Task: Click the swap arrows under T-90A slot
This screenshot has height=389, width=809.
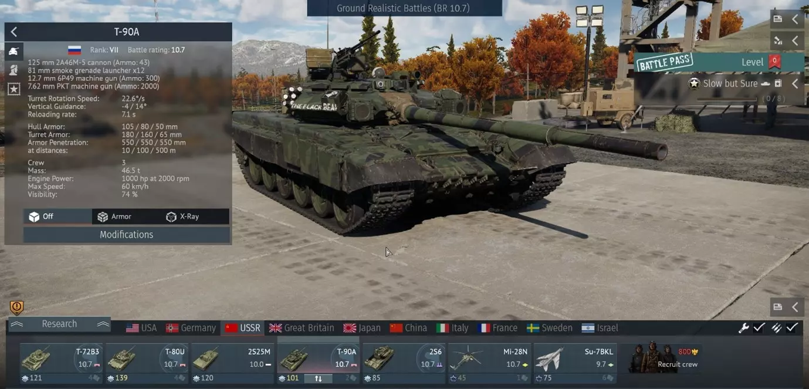Action: [319, 378]
